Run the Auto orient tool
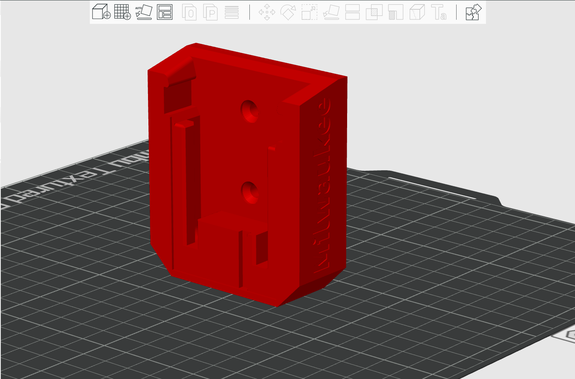 coord(144,12)
